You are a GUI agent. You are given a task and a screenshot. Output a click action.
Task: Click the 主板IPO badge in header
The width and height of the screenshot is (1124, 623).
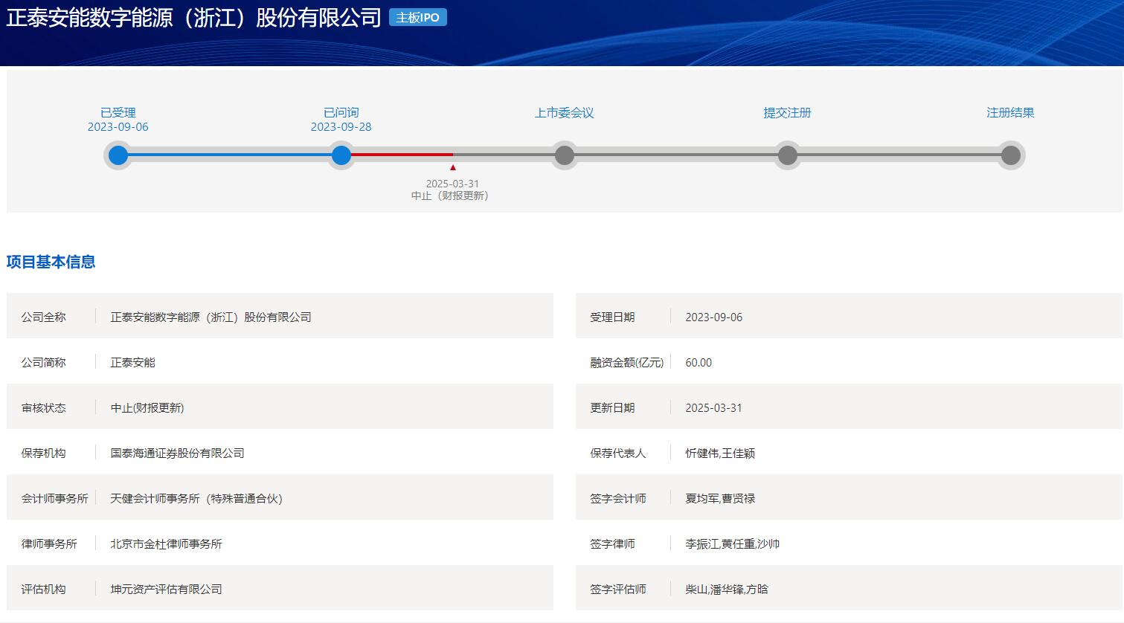(x=417, y=18)
